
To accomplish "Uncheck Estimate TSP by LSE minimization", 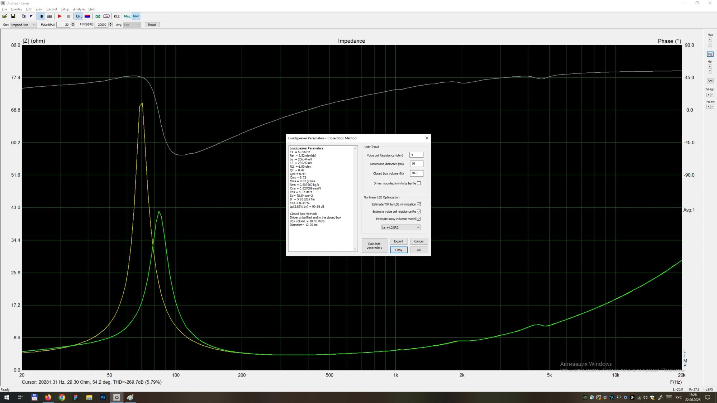I will click(419, 204).
